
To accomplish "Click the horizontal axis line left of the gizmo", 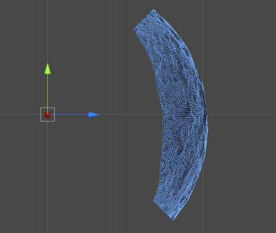I will [x=20, y=115].
